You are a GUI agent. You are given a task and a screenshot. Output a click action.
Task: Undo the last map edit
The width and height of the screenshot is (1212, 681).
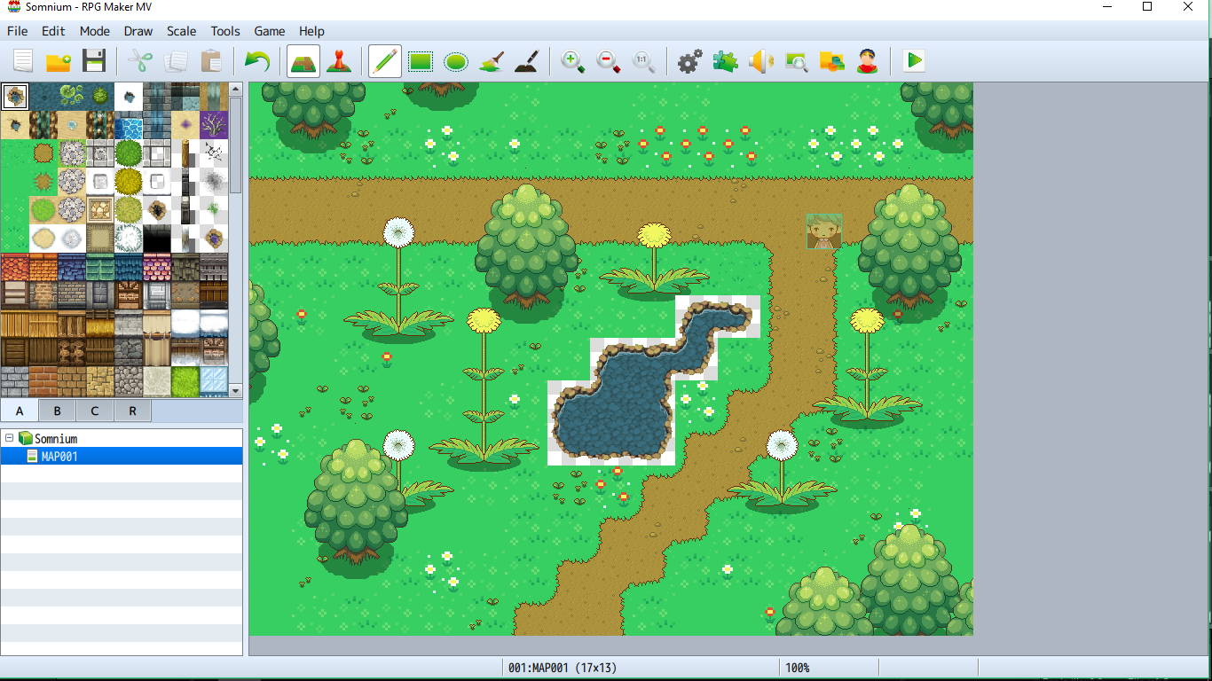257,61
